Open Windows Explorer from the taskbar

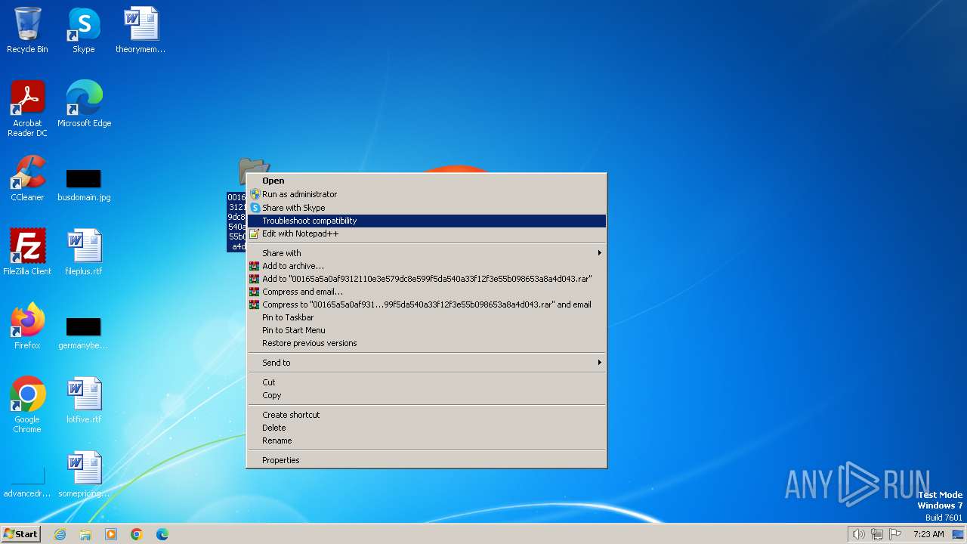pos(85,534)
